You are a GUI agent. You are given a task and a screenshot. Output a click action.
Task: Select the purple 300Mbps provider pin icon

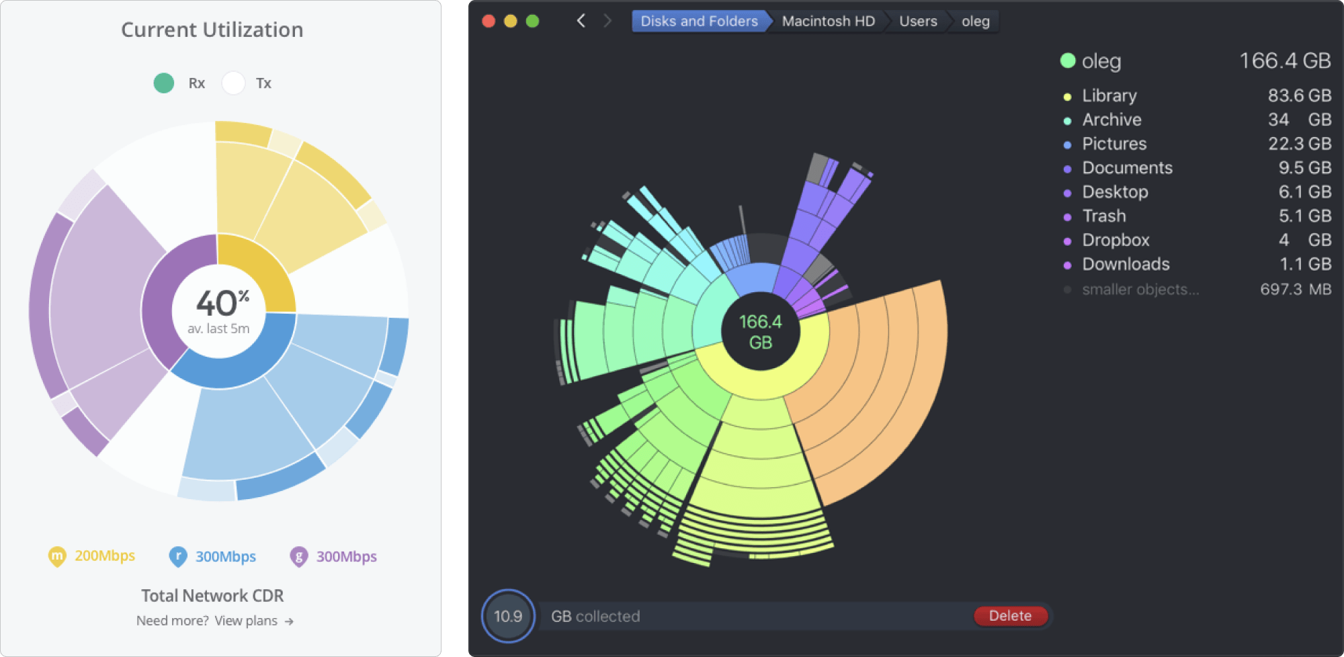coord(300,556)
